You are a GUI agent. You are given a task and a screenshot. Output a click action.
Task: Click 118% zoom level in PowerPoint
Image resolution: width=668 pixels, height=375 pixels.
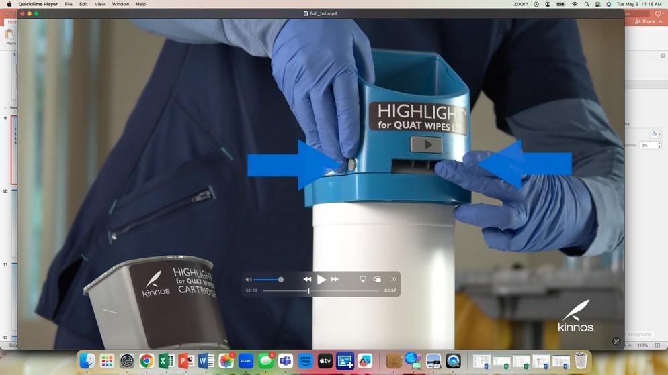[x=642, y=345]
